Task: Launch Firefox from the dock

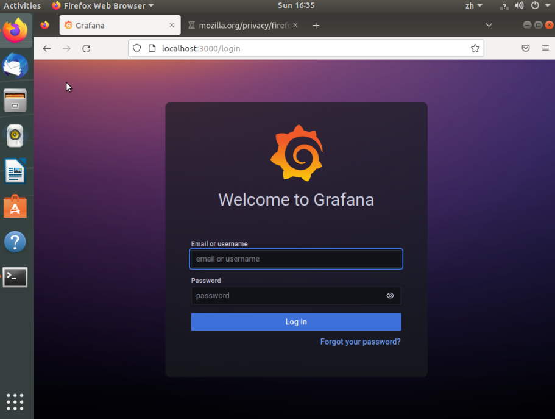Action: pyautogui.click(x=15, y=30)
